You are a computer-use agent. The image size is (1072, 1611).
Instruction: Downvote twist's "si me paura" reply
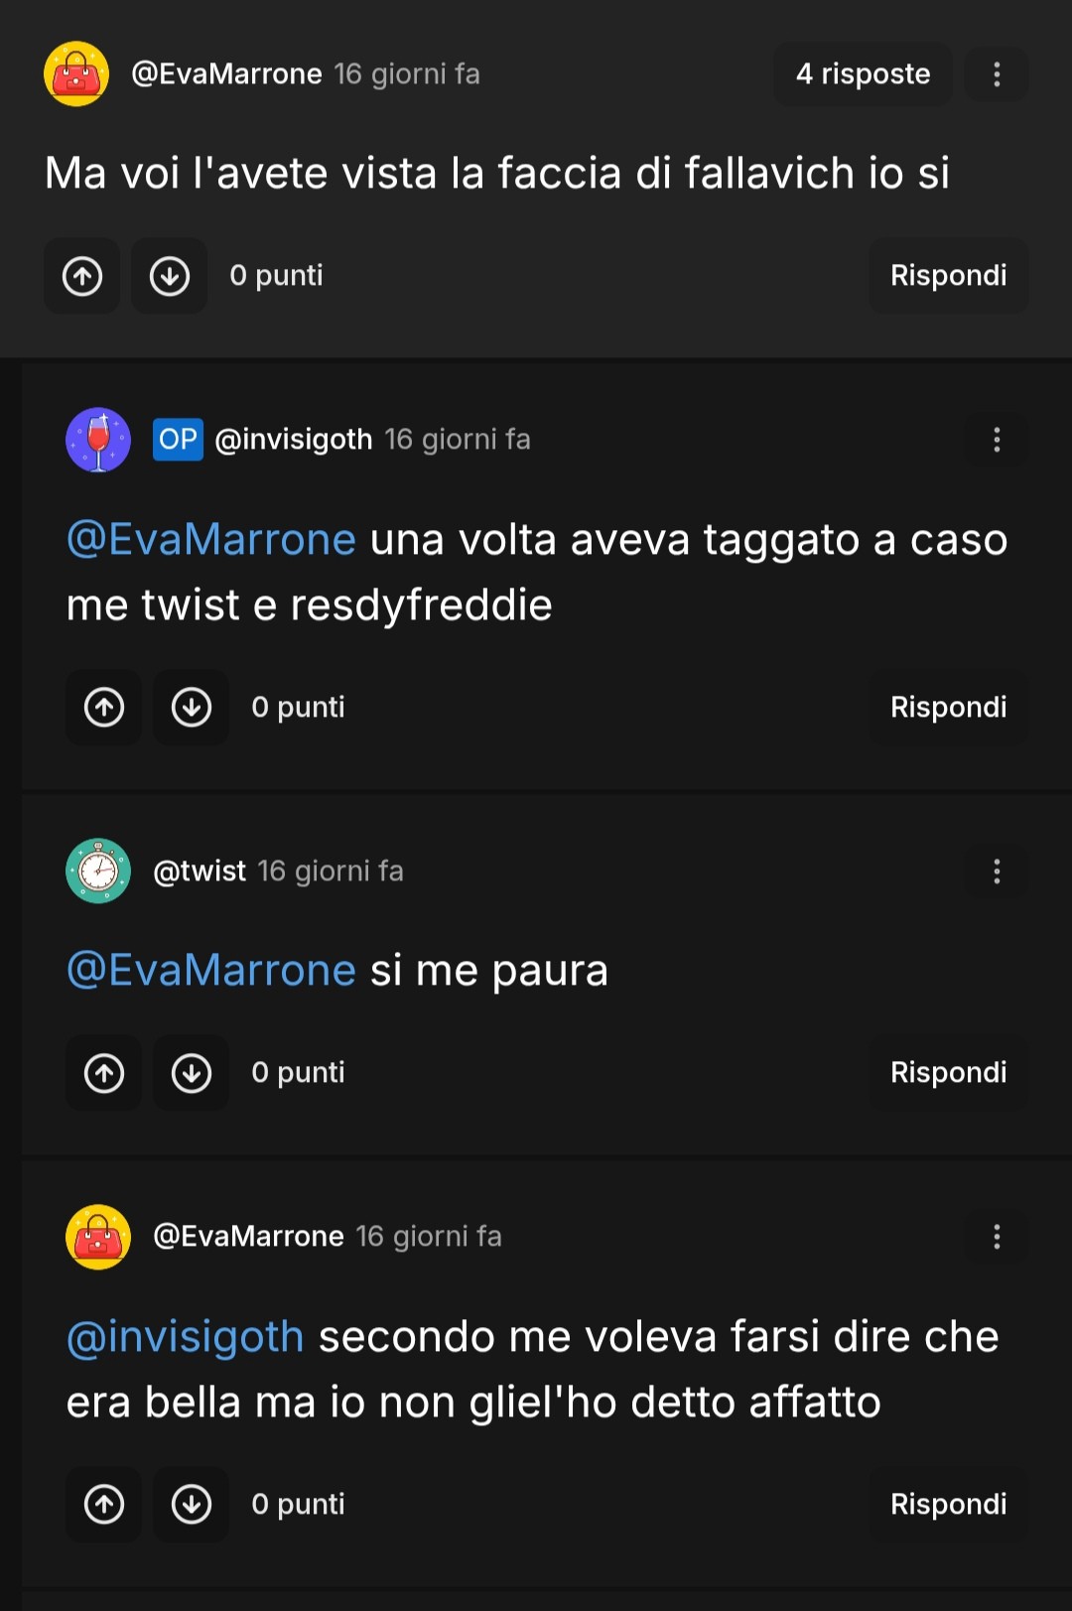192,1073
